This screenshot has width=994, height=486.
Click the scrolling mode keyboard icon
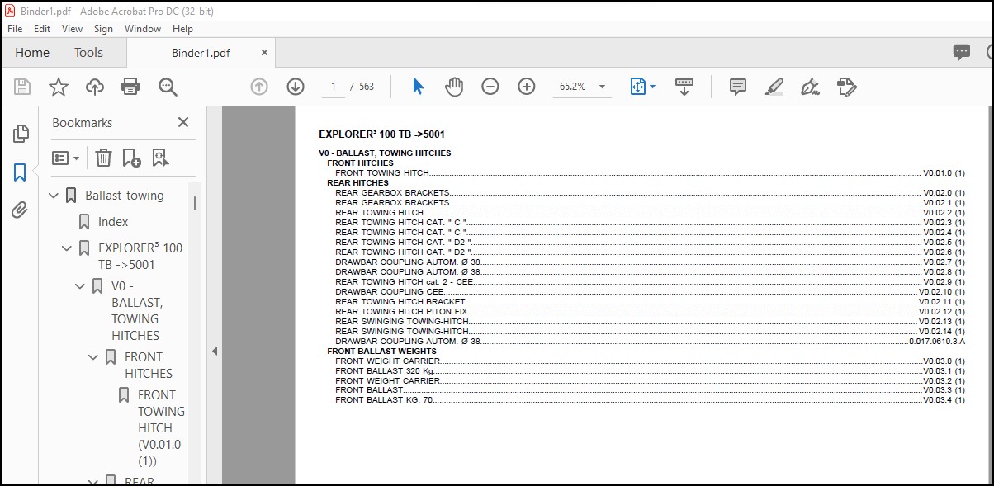(x=684, y=87)
